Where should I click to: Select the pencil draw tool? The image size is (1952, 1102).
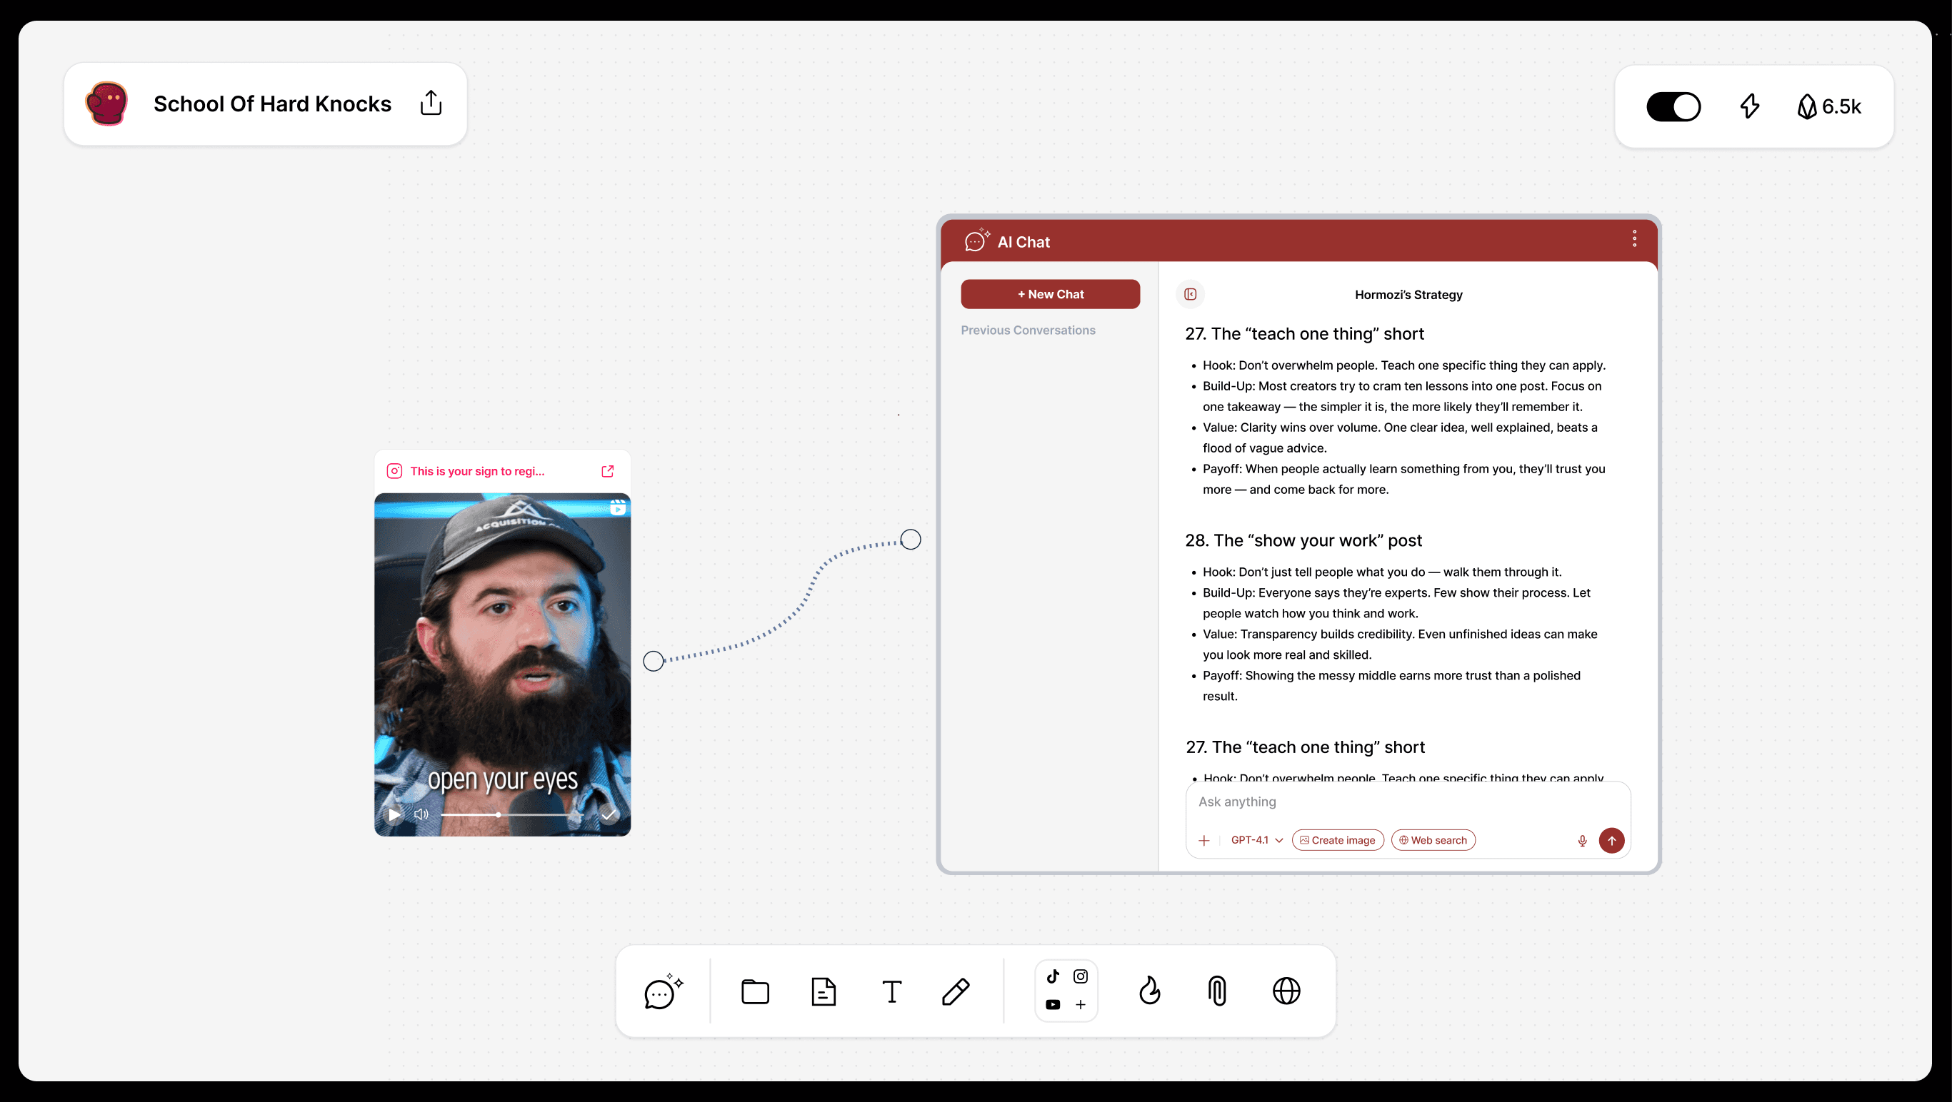(956, 991)
